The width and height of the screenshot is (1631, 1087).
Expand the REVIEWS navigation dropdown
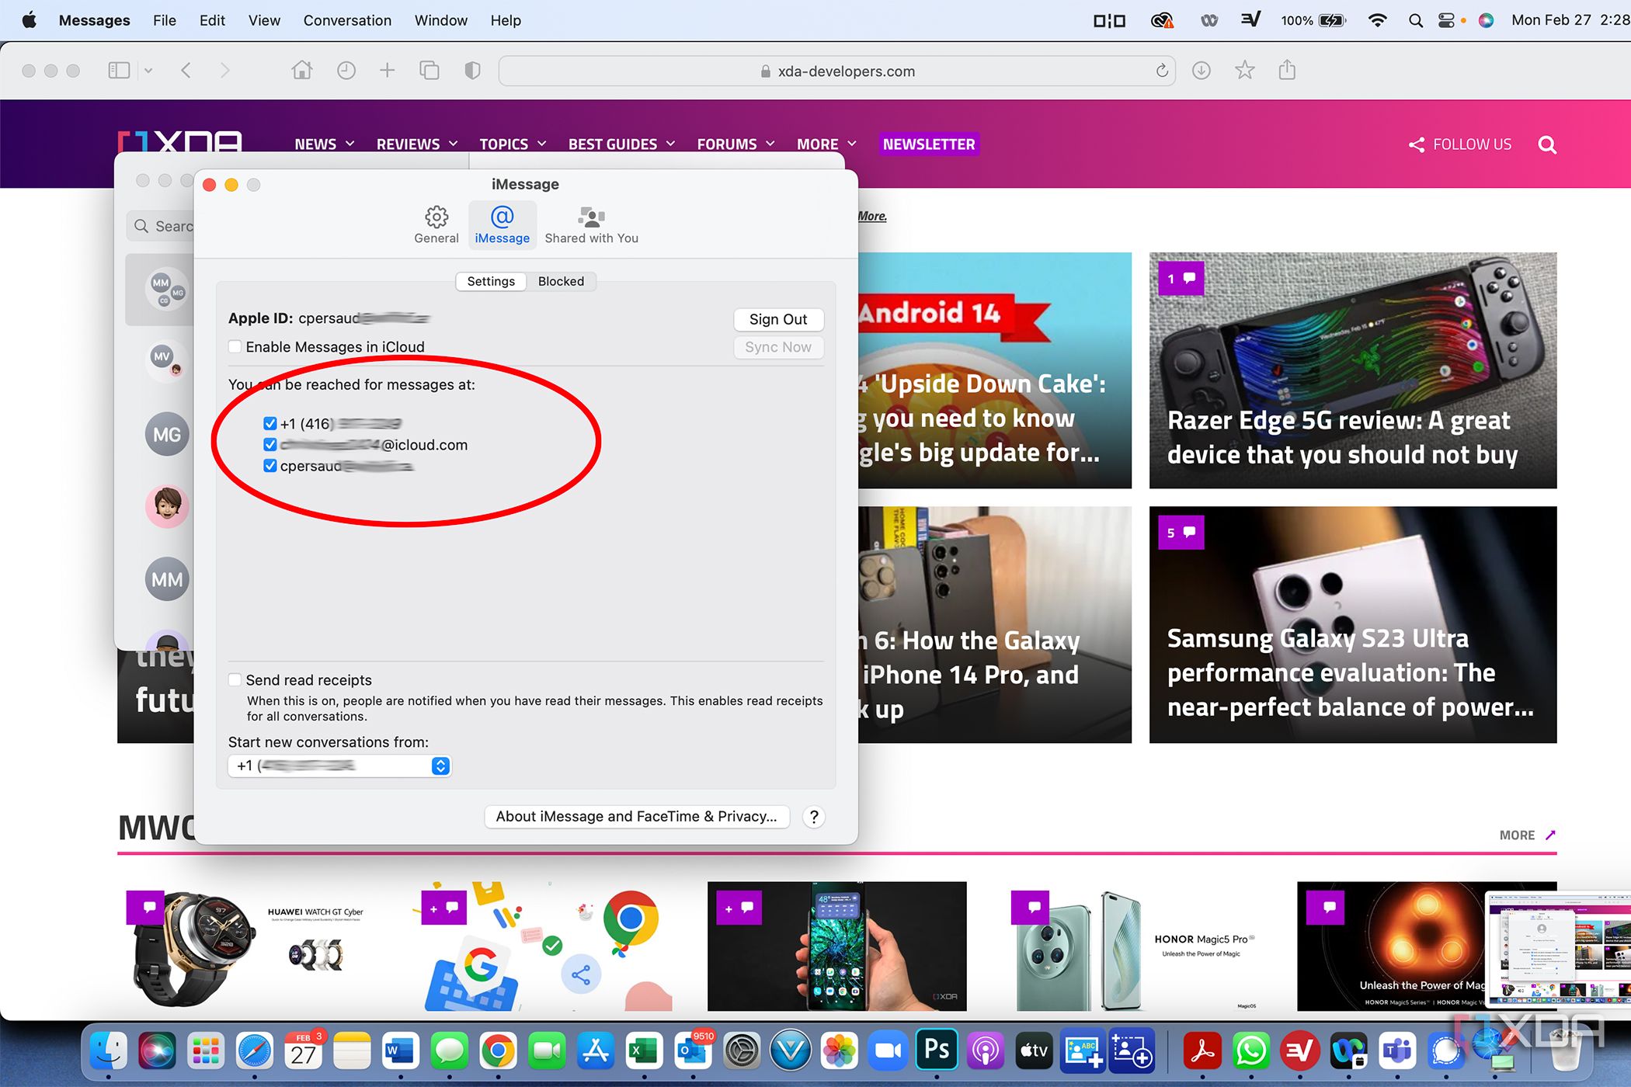(417, 144)
